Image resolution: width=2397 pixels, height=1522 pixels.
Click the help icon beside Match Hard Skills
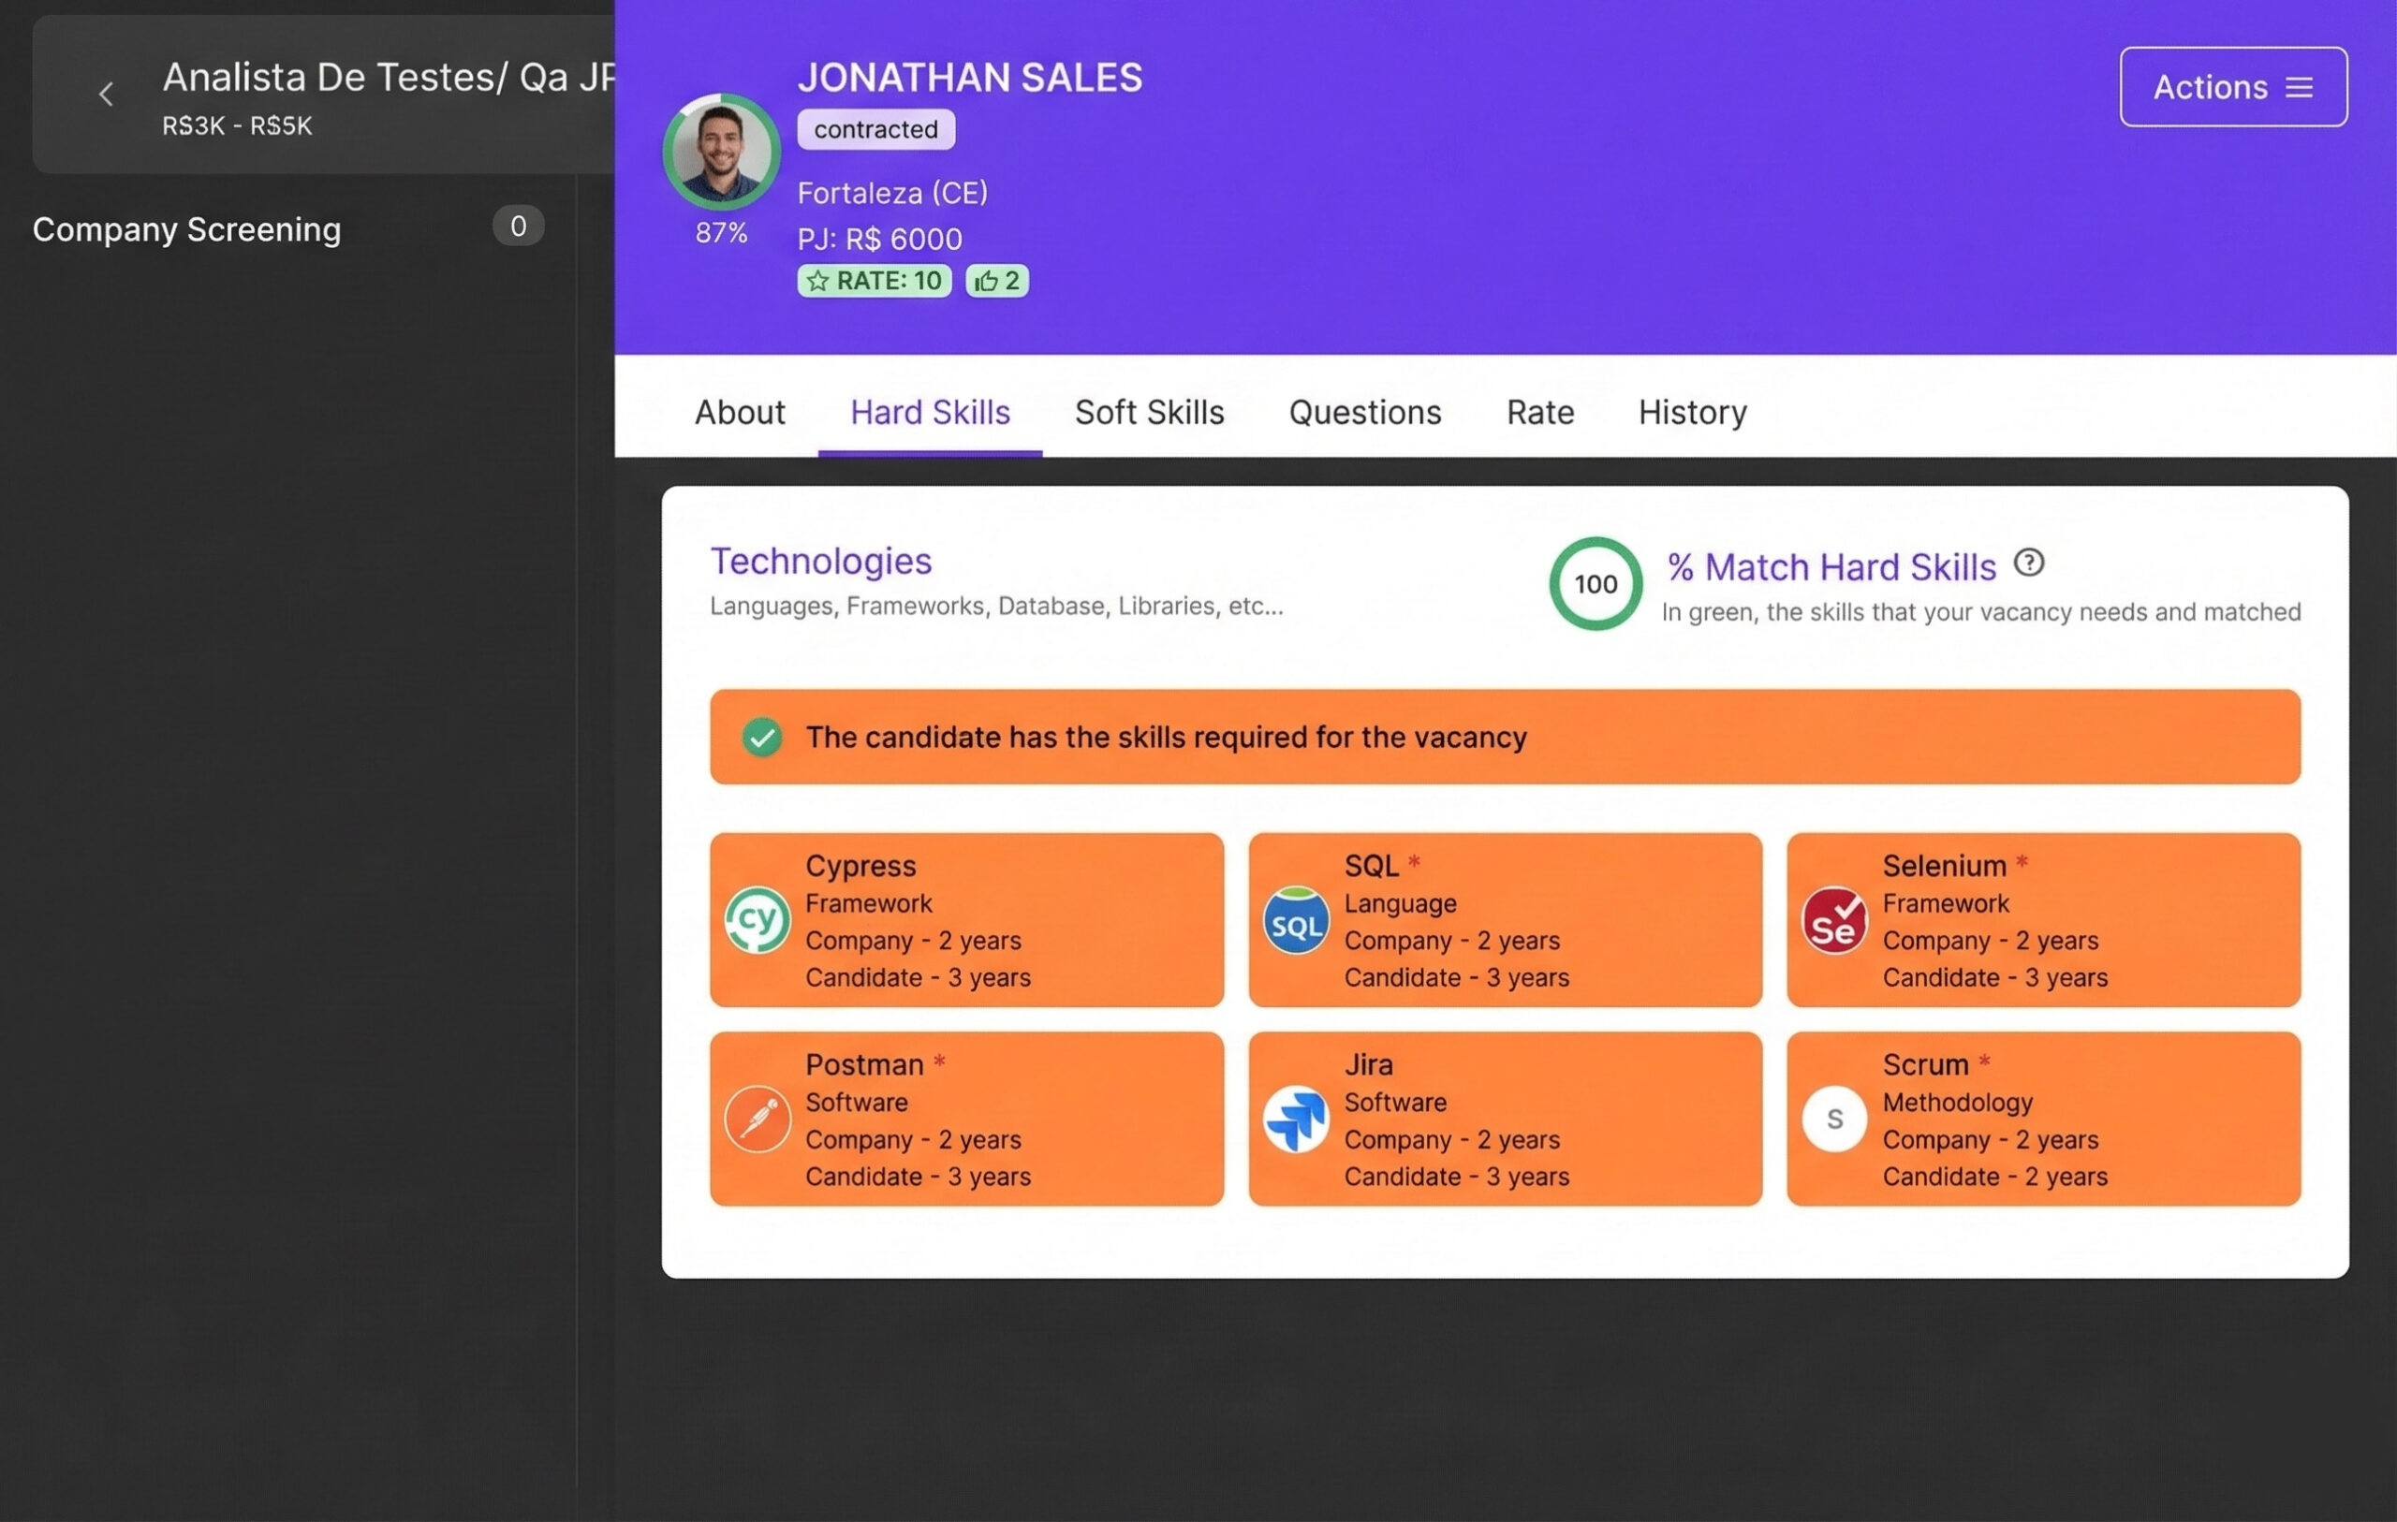(2028, 563)
